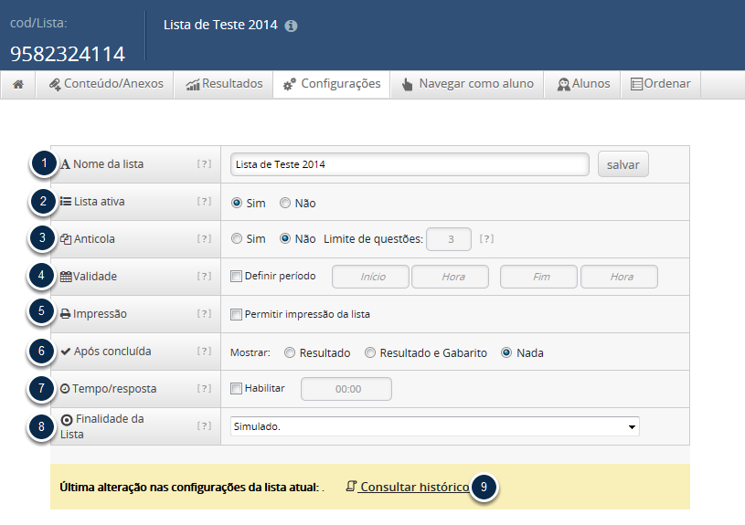This screenshot has height=525, width=745.
Task: Open help for Impressão
Action: (205, 314)
